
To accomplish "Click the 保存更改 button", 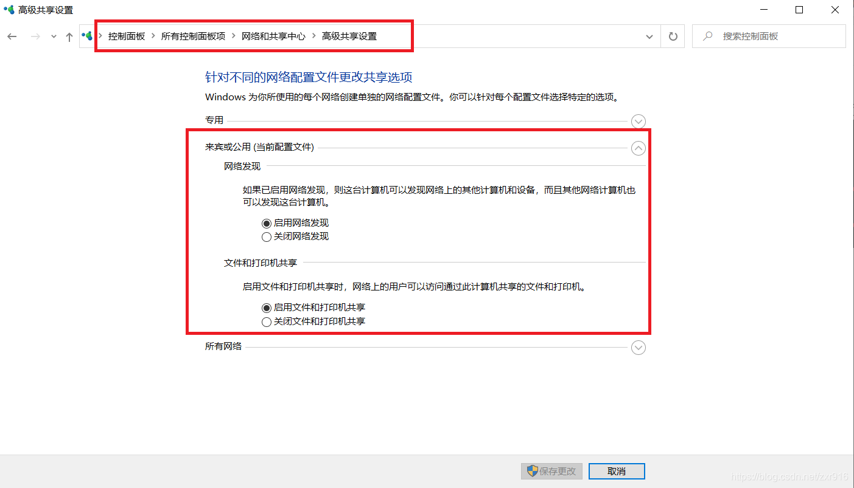I will 551,471.
